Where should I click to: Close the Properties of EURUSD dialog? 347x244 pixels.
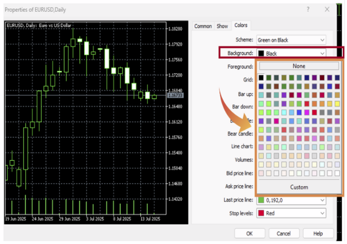(x=327, y=10)
